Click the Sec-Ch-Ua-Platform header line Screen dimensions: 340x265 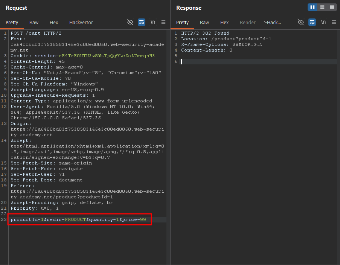coord(54,84)
